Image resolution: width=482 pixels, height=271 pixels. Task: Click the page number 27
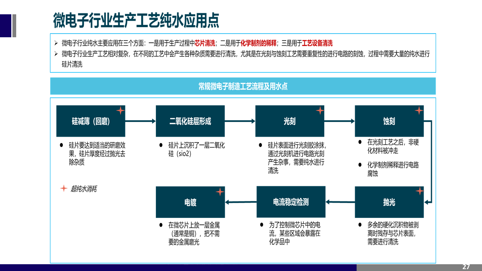pyautogui.click(x=466, y=267)
